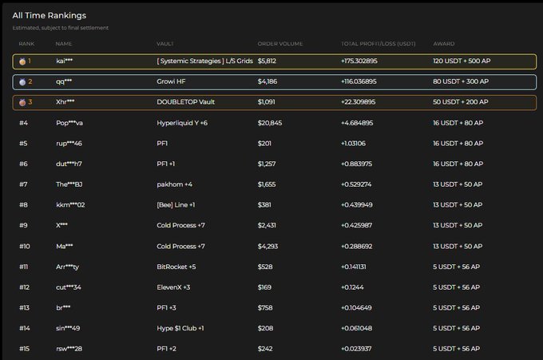The width and height of the screenshot is (543, 360).
Task: Open the pakhom +4 vault list
Action: 175,184
